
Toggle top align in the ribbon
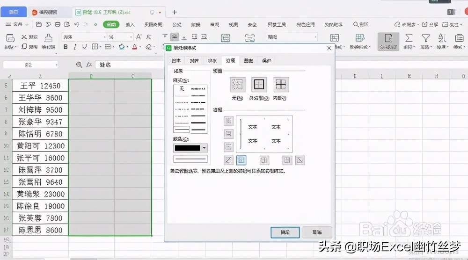point(165,36)
